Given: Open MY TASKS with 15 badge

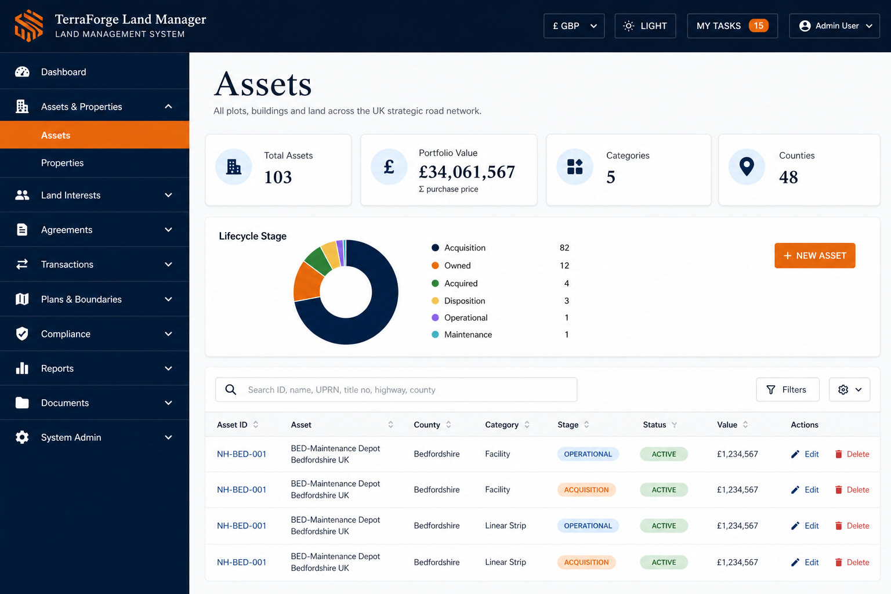Looking at the screenshot, I should (732, 26).
